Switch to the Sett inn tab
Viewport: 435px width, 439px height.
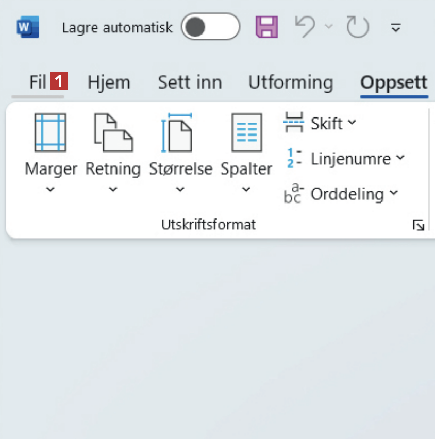click(190, 82)
